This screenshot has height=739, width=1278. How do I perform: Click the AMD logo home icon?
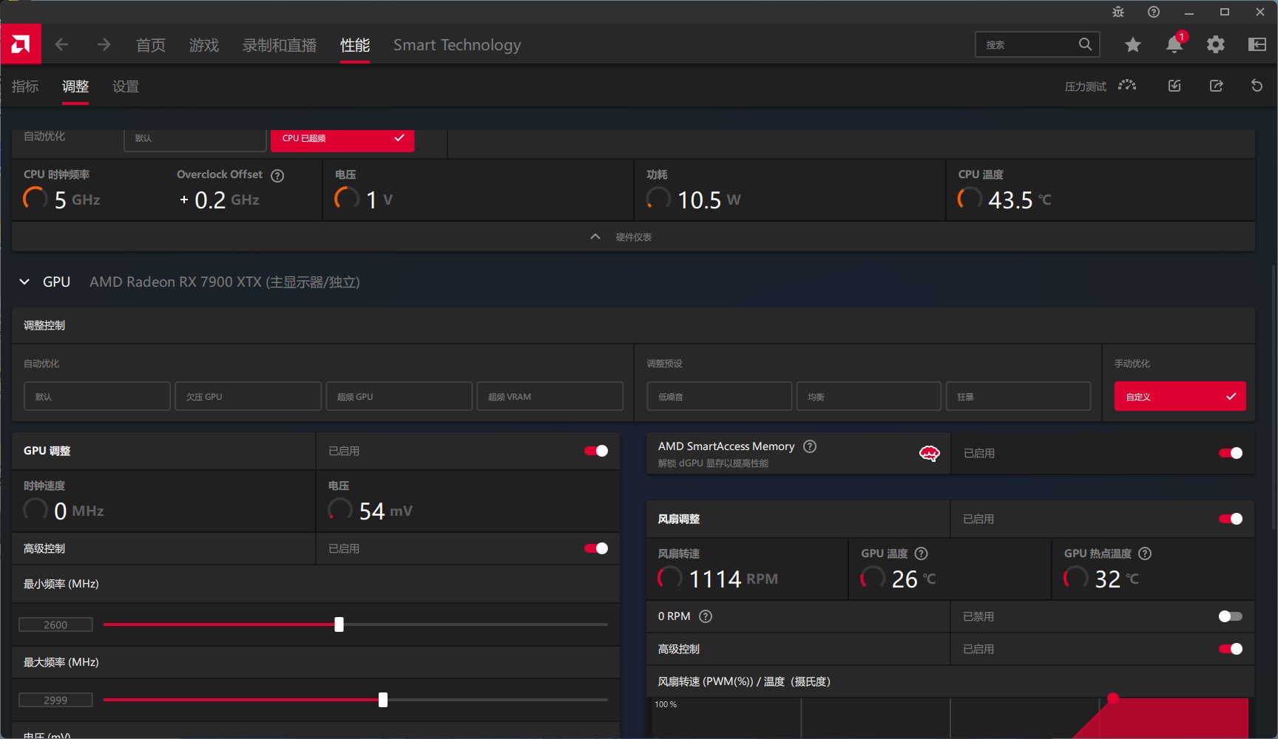click(x=21, y=44)
